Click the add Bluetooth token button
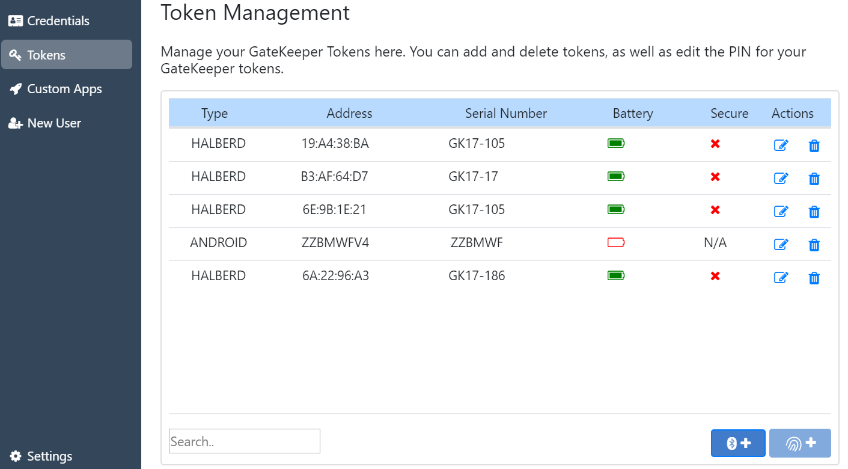 point(738,443)
